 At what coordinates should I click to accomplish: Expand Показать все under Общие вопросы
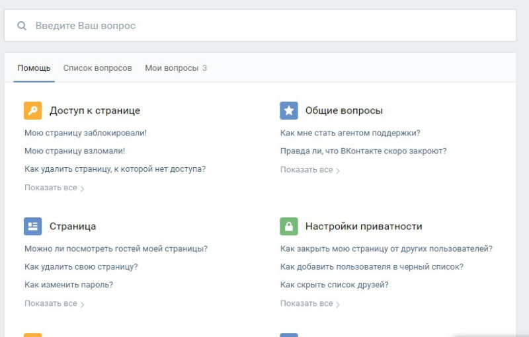tap(309, 170)
